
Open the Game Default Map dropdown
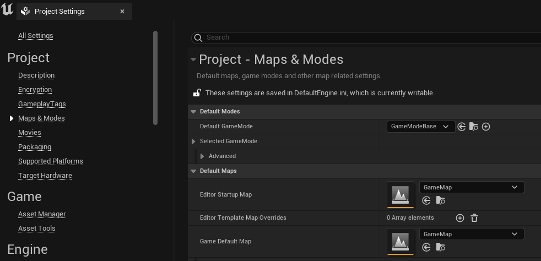[x=471, y=234]
